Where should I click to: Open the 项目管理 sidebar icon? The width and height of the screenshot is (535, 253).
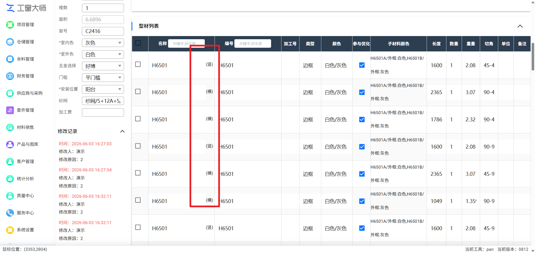(x=10, y=25)
